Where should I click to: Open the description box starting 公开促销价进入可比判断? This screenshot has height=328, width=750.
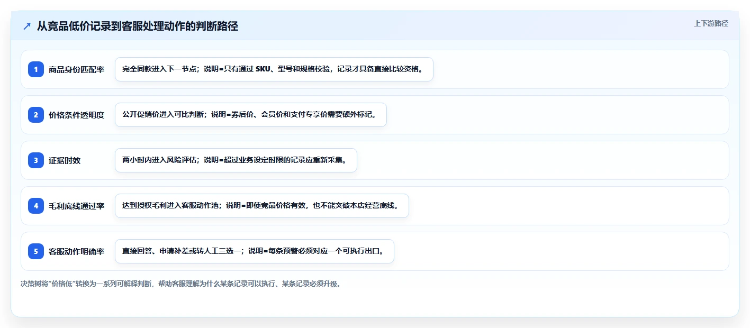tap(251, 115)
